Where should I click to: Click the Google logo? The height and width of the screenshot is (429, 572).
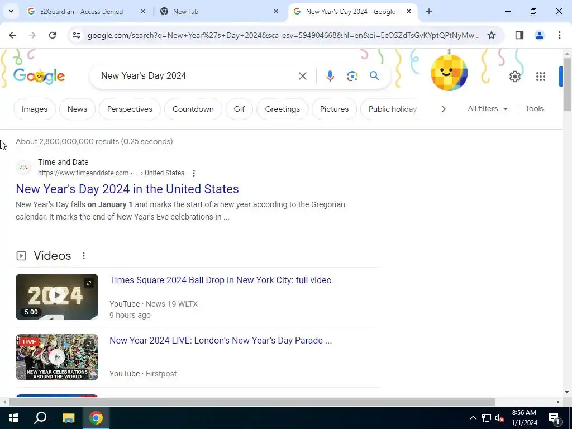click(x=39, y=76)
